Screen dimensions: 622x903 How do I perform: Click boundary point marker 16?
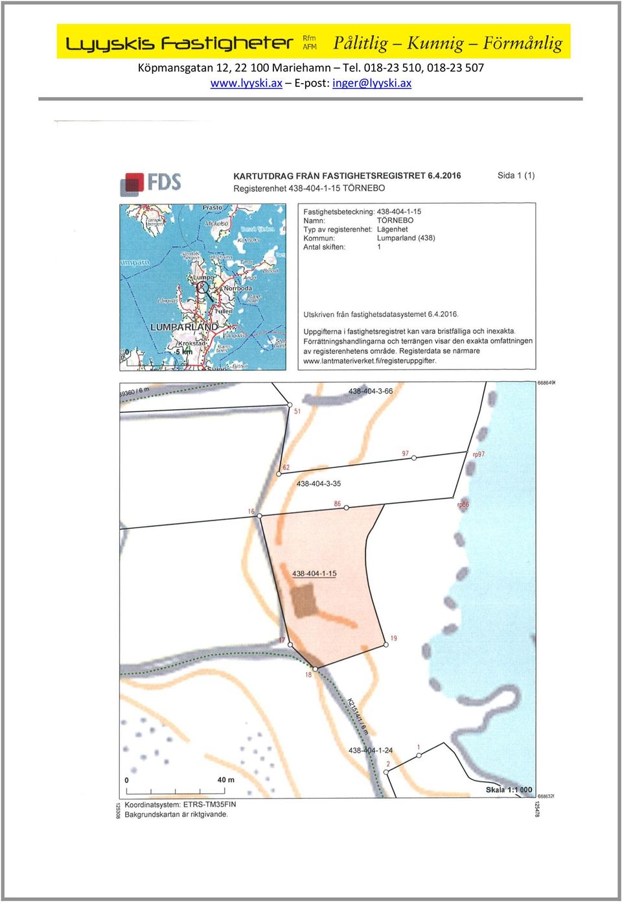[x=260, y=516]
